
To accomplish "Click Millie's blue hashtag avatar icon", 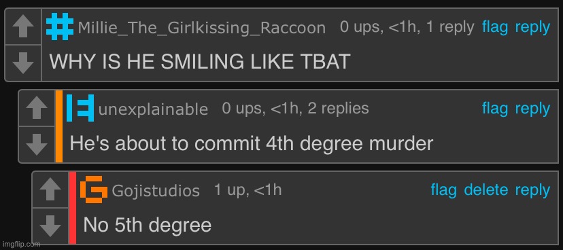I will pyautogui.click(x=60, y=26).
